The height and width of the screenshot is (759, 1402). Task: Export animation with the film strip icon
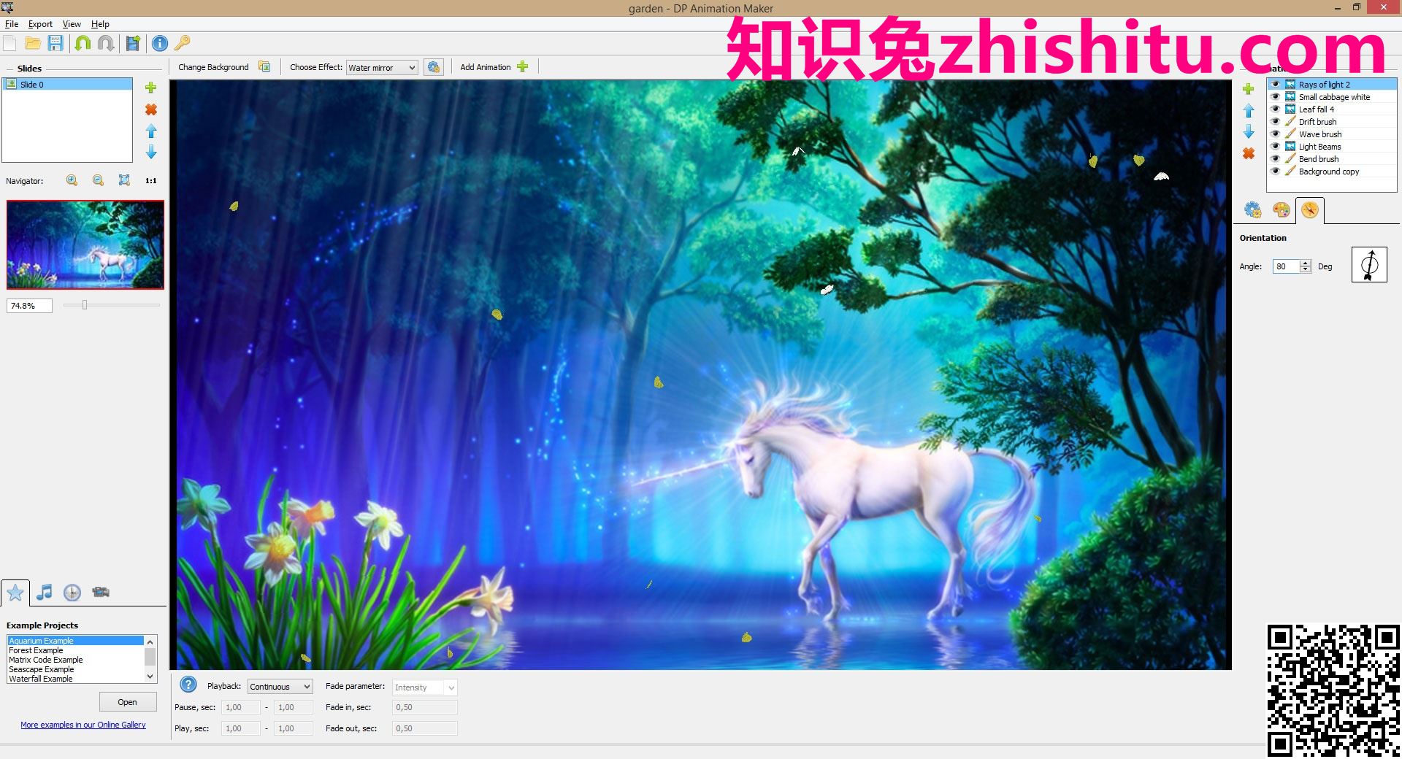click(x=133, y=43)
